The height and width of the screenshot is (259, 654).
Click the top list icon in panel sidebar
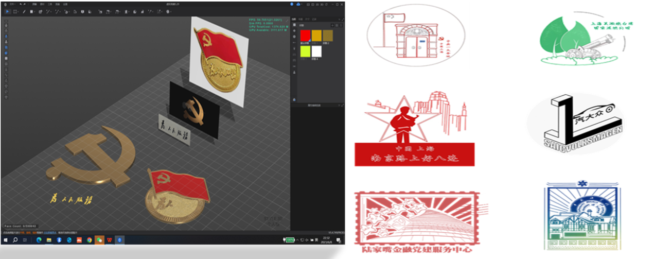[x=294, y=24]
